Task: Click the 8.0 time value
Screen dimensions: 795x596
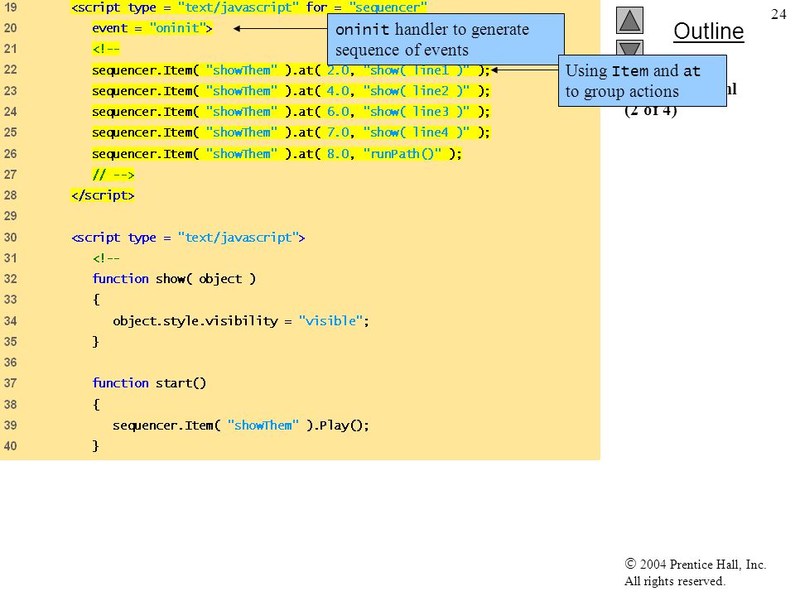Action: click(338, 154)
